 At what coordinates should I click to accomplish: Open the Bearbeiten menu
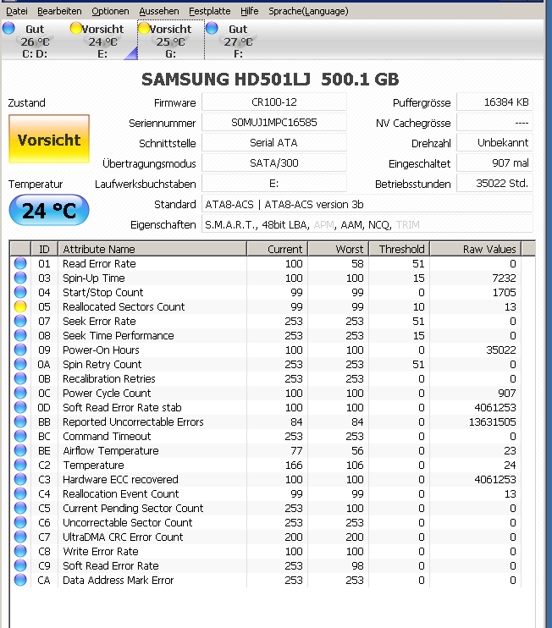(59, 11)
